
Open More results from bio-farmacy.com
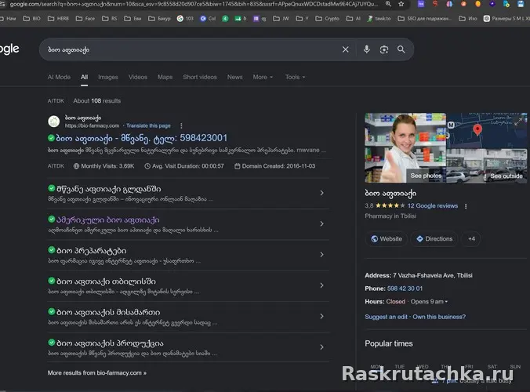[97, 373]
